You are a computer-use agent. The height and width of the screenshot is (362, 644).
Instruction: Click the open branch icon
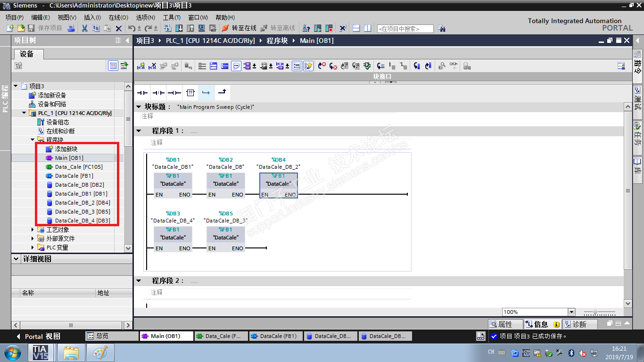tap(206, 92)
